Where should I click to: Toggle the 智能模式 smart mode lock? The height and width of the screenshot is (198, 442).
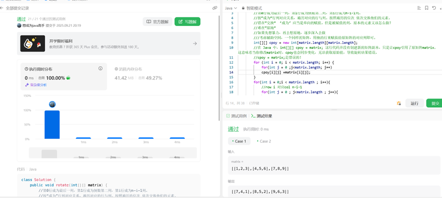[252, 8]
